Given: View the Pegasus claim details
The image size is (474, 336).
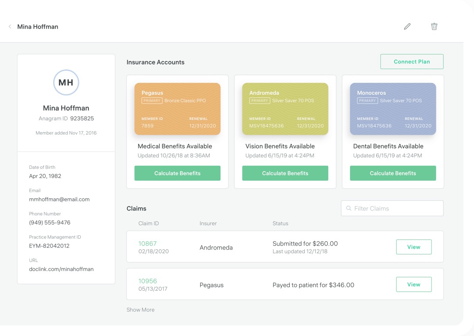Looking at the screenshot, I should [413, 285].
